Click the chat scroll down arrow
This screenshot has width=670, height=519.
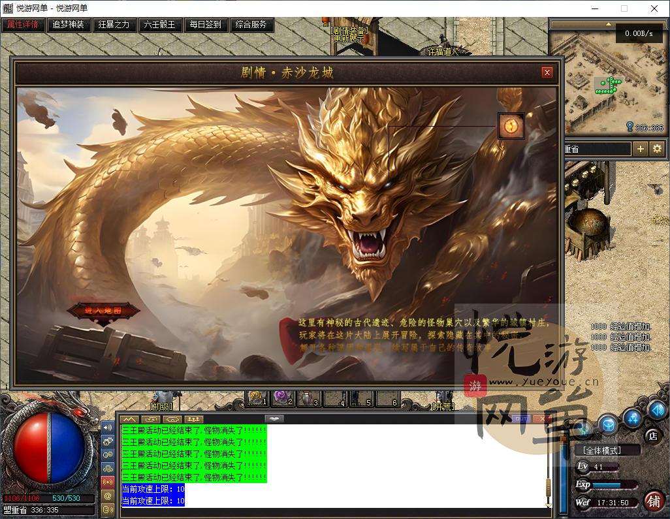pos(549,505)
